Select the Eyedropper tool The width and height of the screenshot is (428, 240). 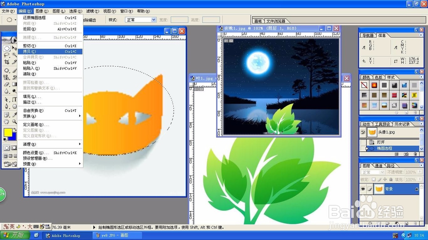point(15,115)
